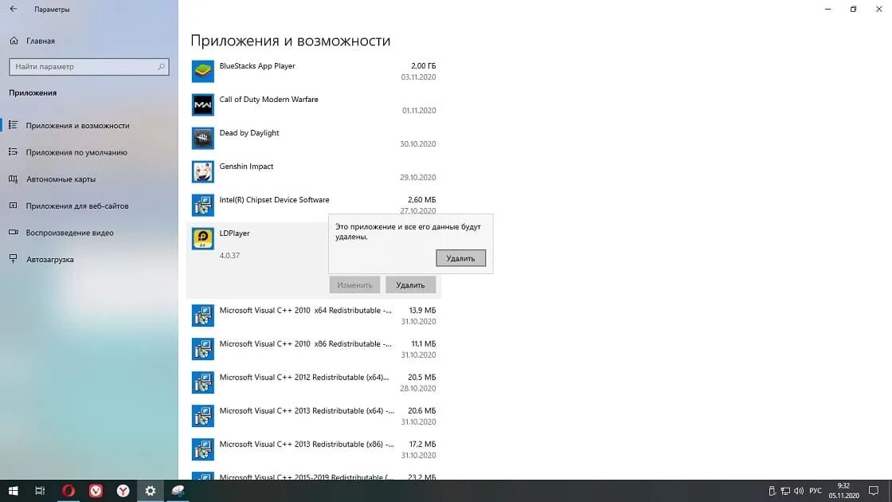Click the 2,00 ГБ size of BlueStacks

click(x=423, y=66)
